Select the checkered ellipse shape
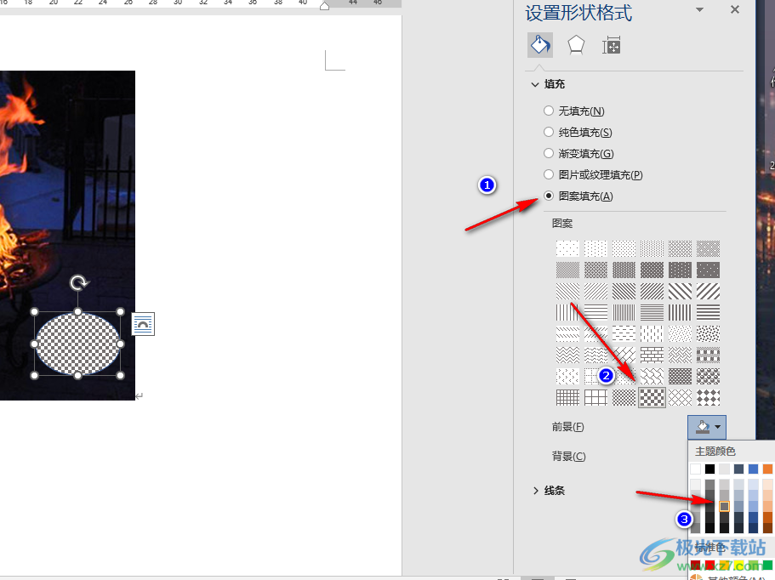 coord(77,344)
